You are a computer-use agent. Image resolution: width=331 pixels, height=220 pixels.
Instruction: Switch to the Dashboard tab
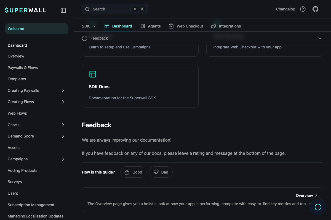[x=118, y=26]
